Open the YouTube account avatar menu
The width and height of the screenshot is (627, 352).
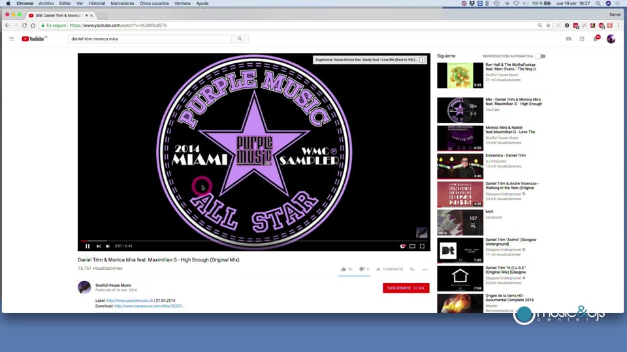[x=611, y=38]
